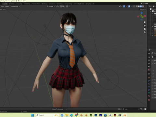Open the Object Constraints tab
Viewport: 156px width, 117px height.
coord(149,90)
